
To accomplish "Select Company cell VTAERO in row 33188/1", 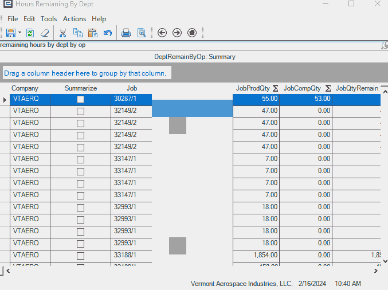I will coord(30,256).
